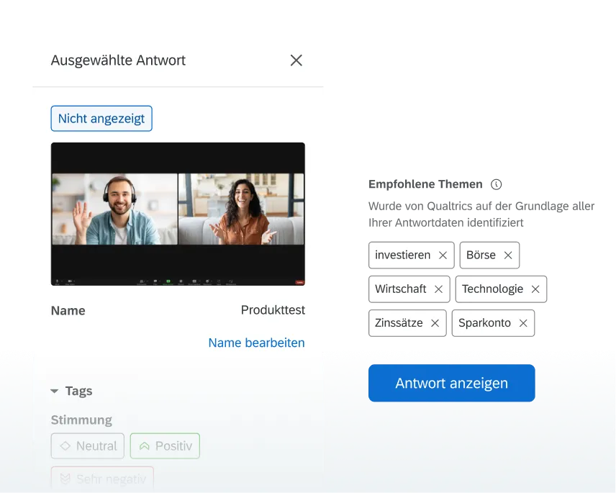Select the Nicht angezeigt status chip

click(101, 118)
